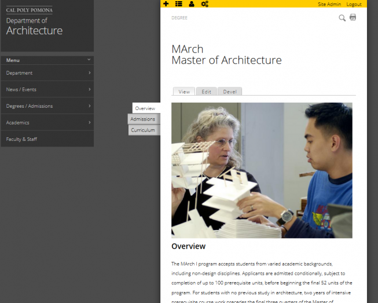Click the search magnifier icon

[342, 18]
